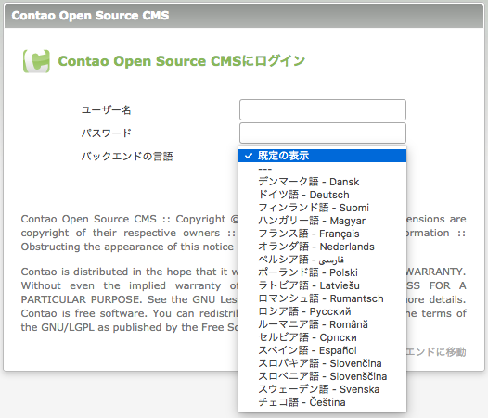488x418 pixels.
Task: Click the パスワード label text
Action: (x=106, y=133)
